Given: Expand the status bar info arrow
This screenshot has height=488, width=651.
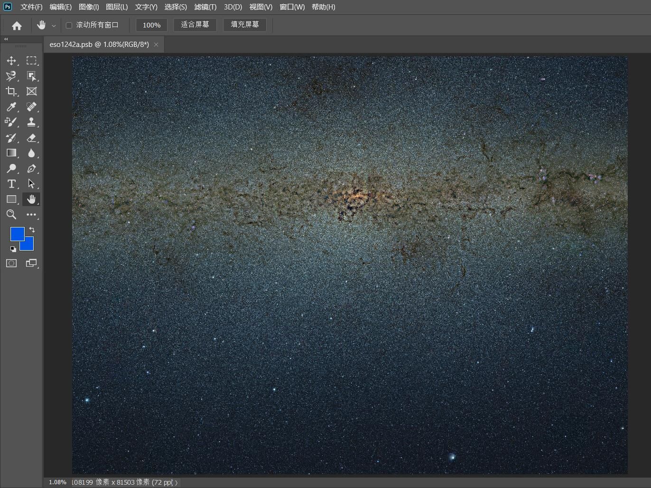Looking at the screenshot, I should (177, 482).
